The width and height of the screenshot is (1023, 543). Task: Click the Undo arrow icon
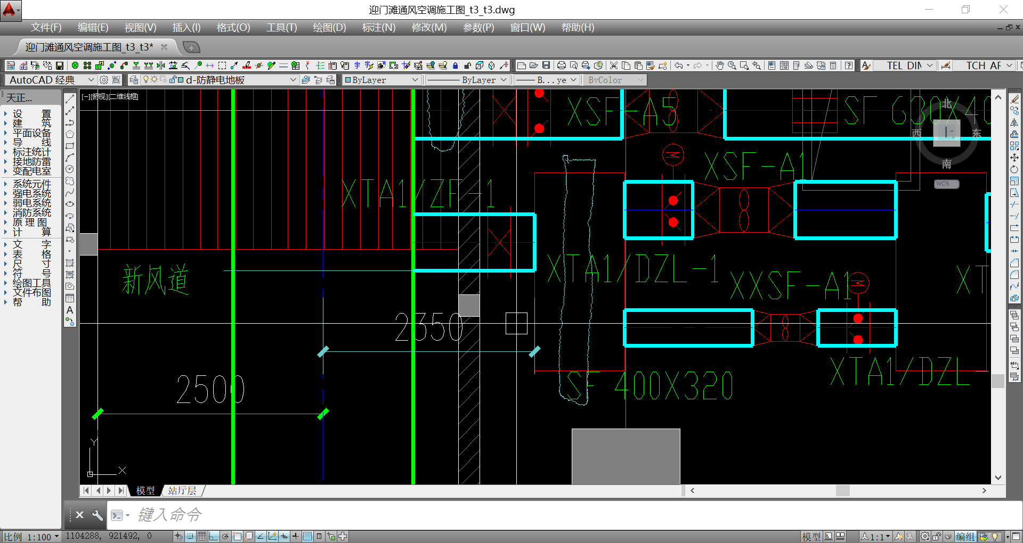(679, 65)
